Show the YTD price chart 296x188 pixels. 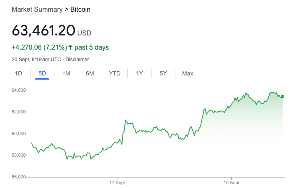[x=115, y=73]
